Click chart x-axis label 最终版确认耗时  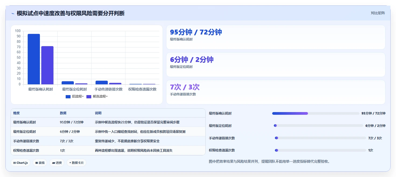point(40,89)
